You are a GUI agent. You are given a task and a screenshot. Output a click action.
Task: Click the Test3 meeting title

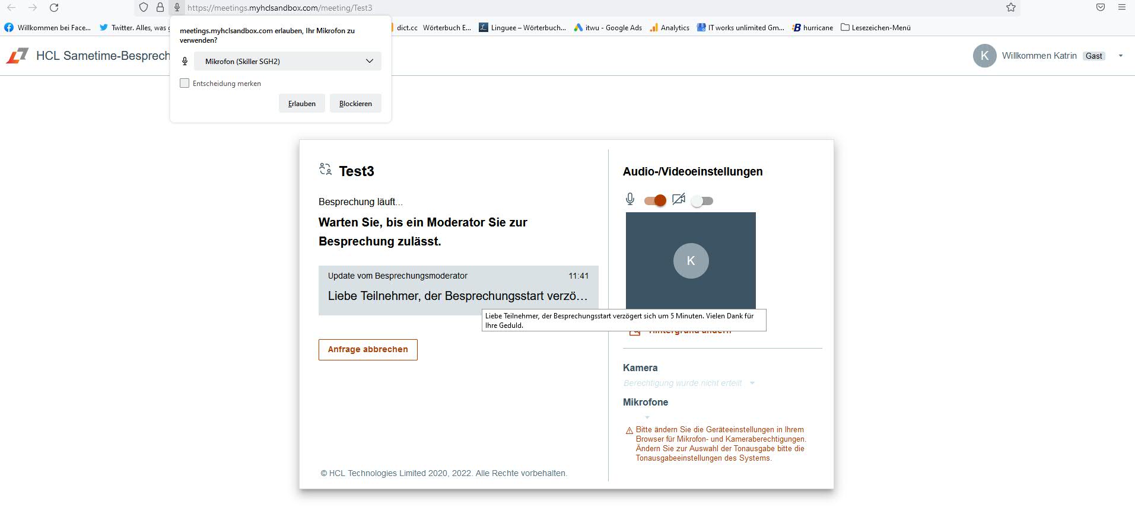(x=357, y=171)
